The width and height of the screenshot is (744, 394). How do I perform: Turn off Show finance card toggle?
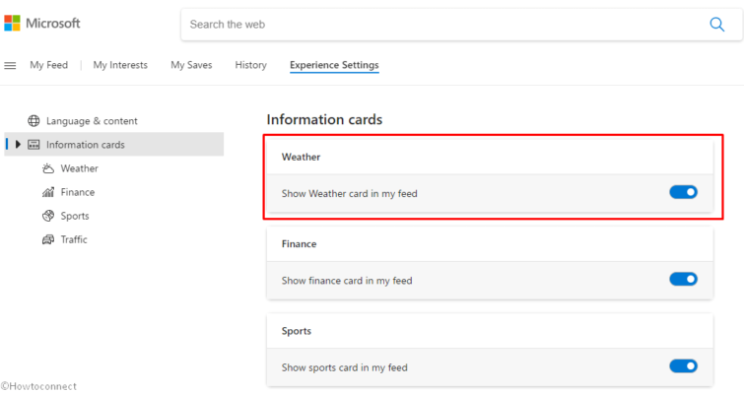click(x=683, y=279)
